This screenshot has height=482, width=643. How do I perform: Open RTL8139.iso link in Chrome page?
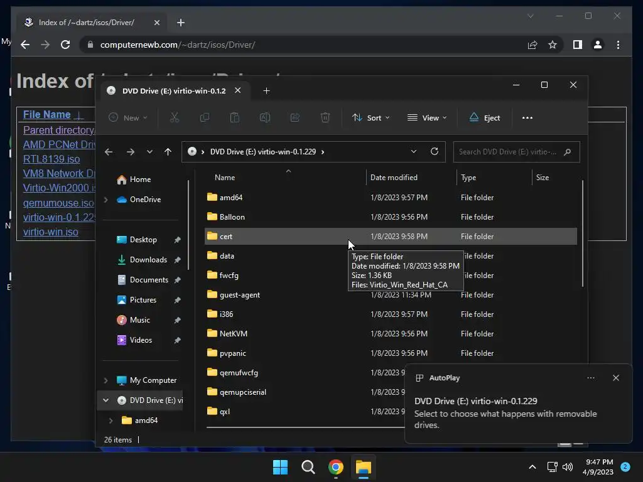(x=51, y=159)
